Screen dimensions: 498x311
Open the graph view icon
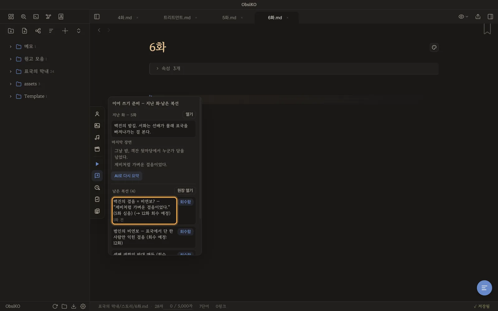point(48,16)
